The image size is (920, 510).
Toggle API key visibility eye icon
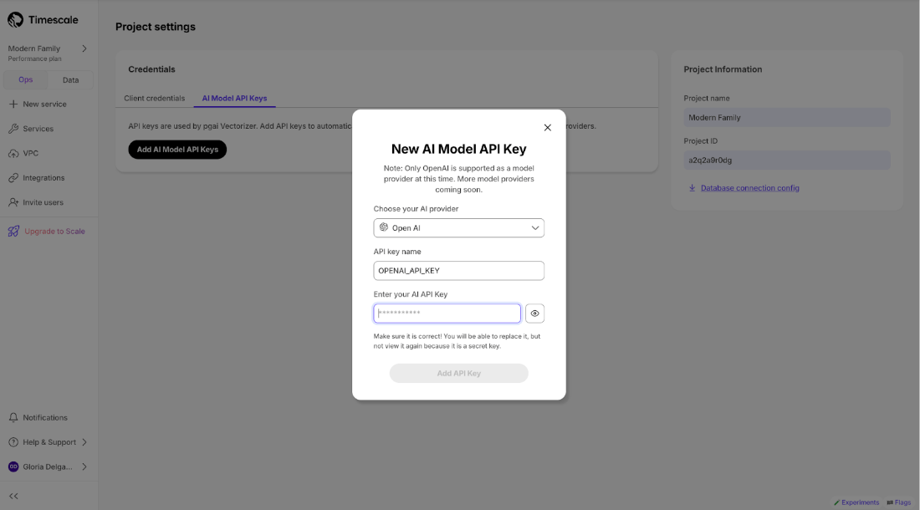(534, 314)
